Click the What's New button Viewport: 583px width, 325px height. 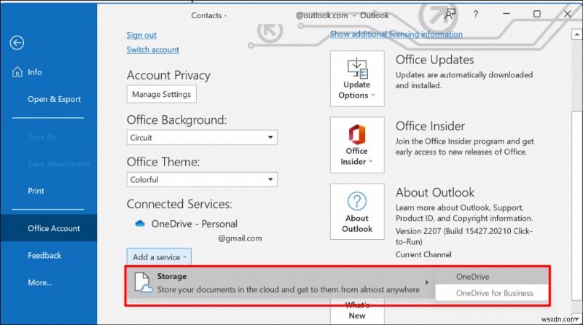tap(357, 313)
